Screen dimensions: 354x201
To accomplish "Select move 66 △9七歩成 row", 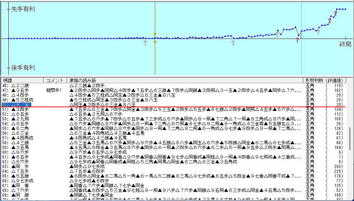I will pyautogui.click(x=173, y=181).
